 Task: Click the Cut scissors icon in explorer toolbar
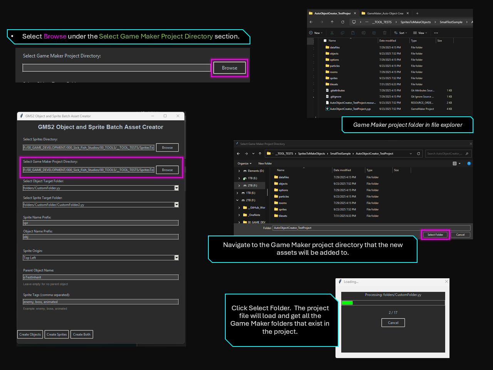click(x=332, y=33)
